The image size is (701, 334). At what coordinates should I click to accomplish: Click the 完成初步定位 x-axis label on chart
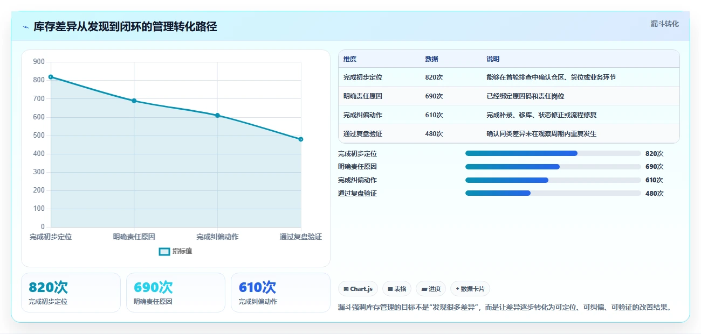click(51, 237)
